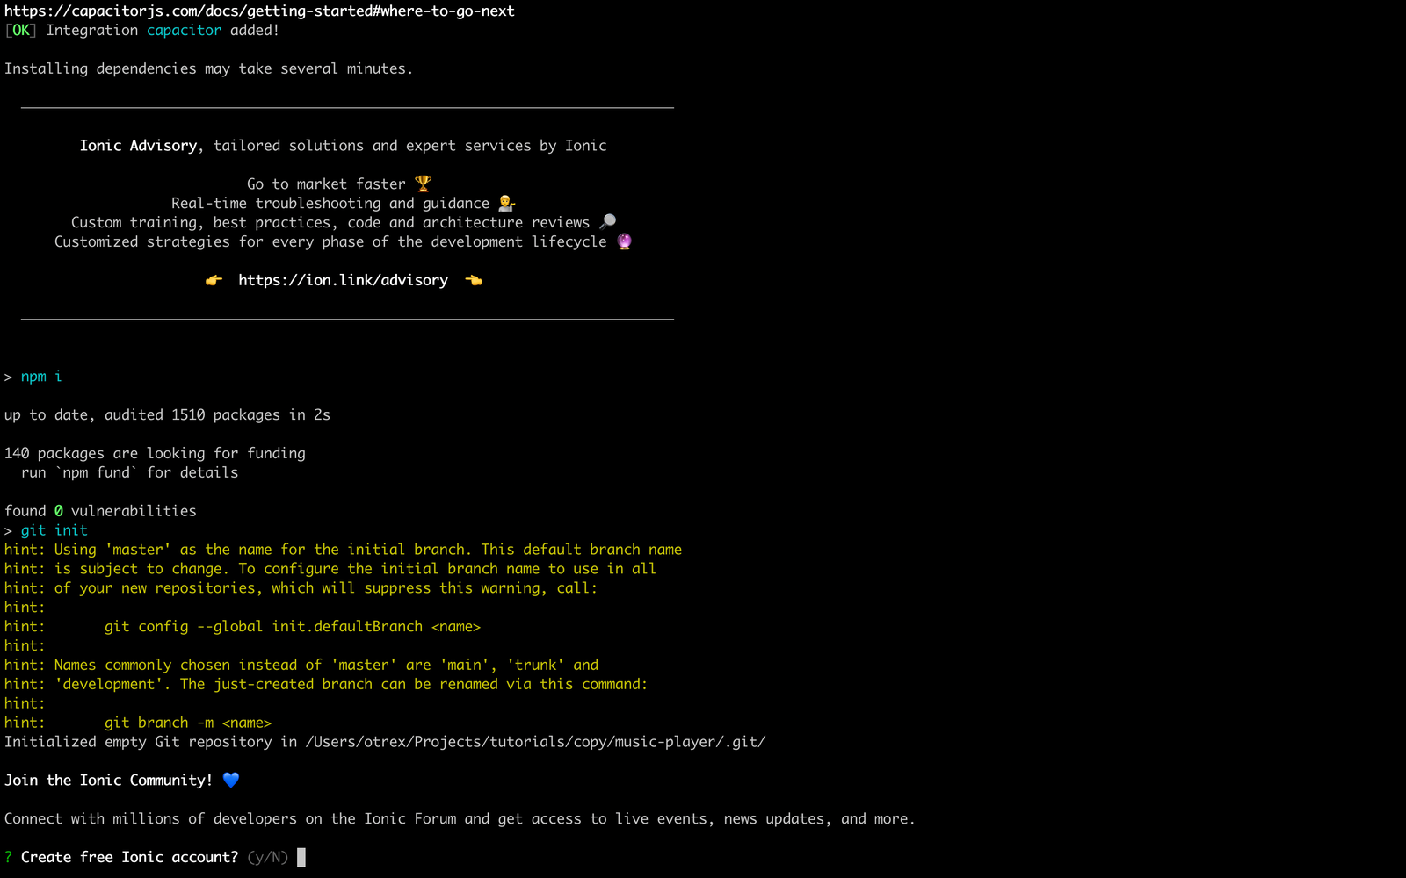Click the 'found 0 vulnerabilities' line
Screen dimensions: 1406x878
click(100, 511)
